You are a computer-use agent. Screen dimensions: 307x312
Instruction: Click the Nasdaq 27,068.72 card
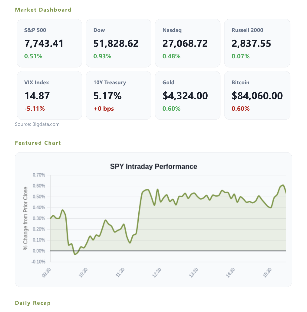pos(188,43)
